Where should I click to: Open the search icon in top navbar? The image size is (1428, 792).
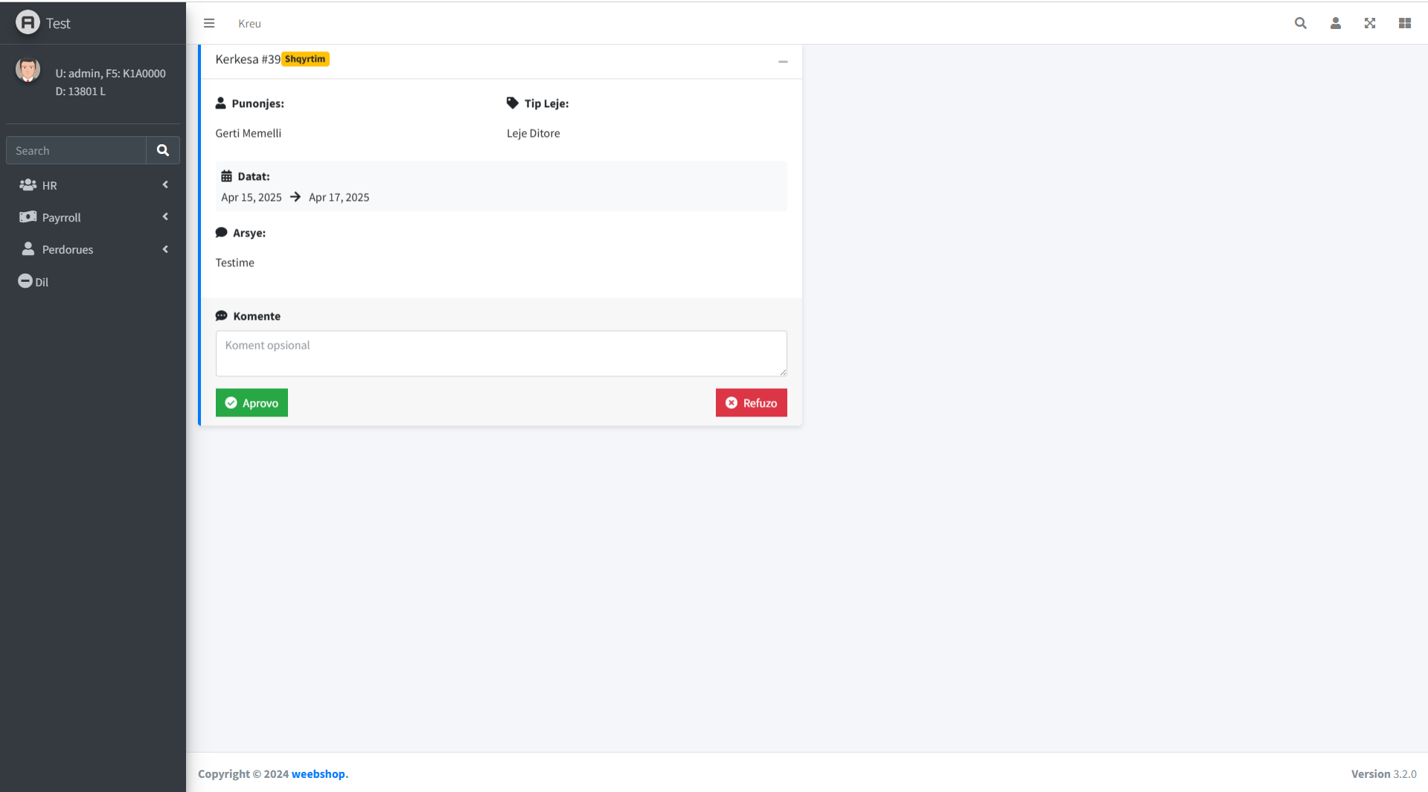[1300, 23]
